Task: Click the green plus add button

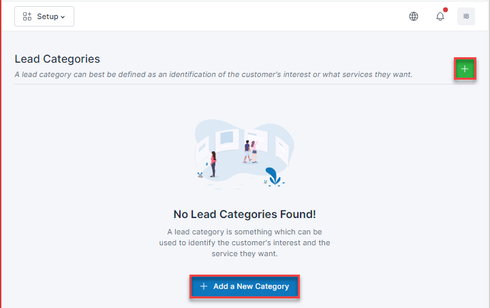Action: tap(465, 69)
